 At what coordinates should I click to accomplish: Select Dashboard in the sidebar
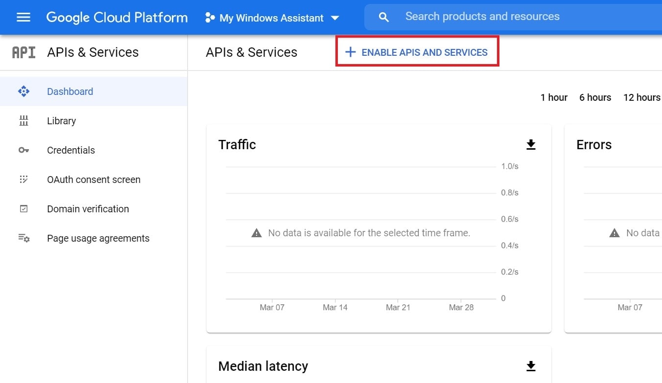[x=94, y=91]
